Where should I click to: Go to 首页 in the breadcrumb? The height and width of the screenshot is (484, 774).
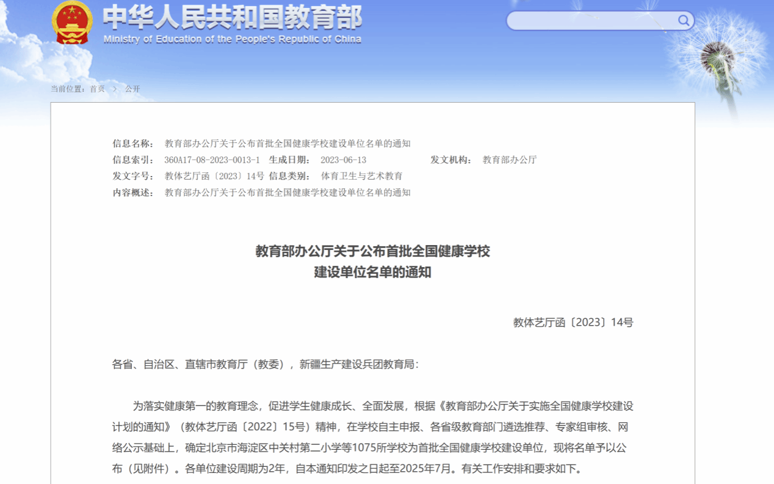97,89
